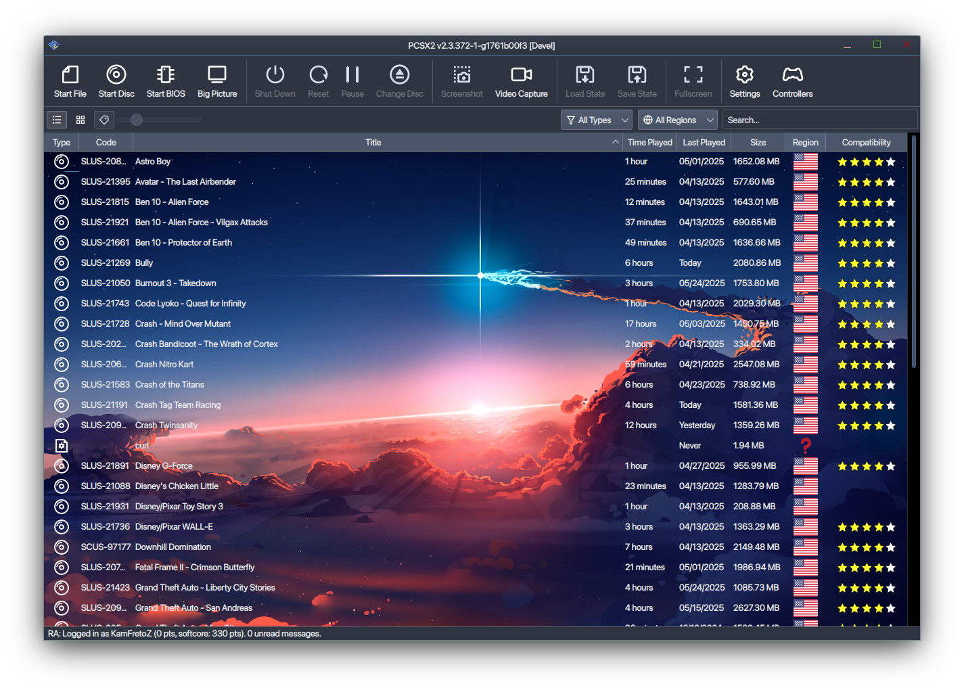The height and width of the screenshot is (692, 964).
Task: Click the PCSX2 logo in title bar
Action: (54, 45)
